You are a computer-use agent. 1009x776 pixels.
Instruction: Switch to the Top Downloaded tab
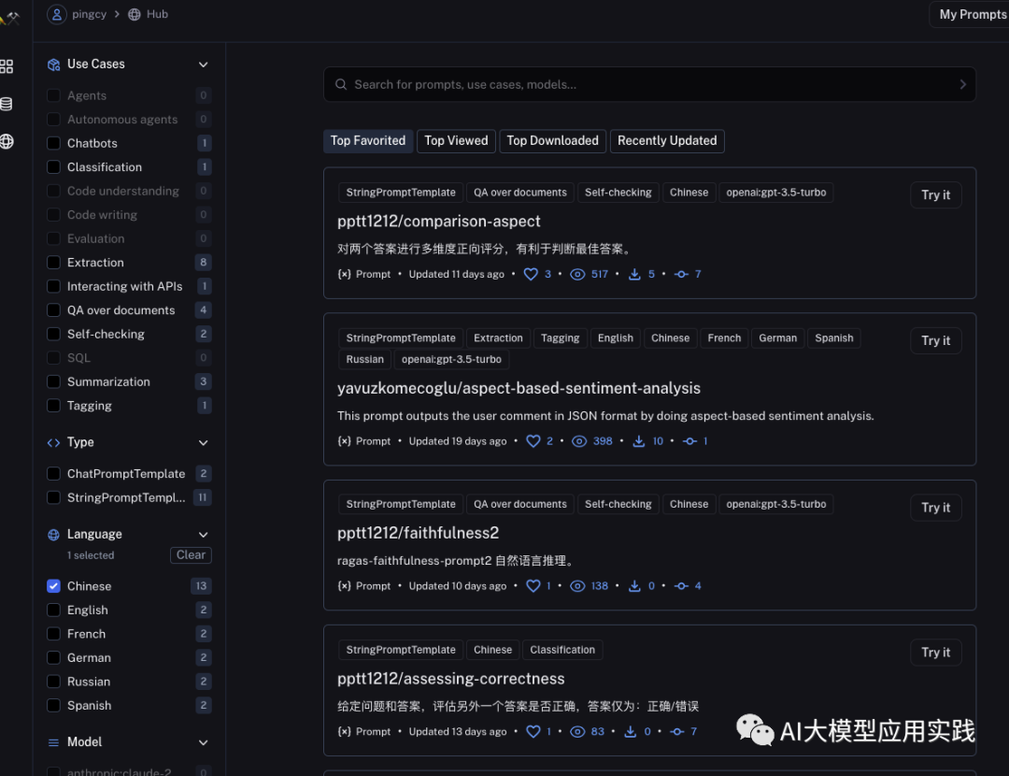tap(553, 141)
